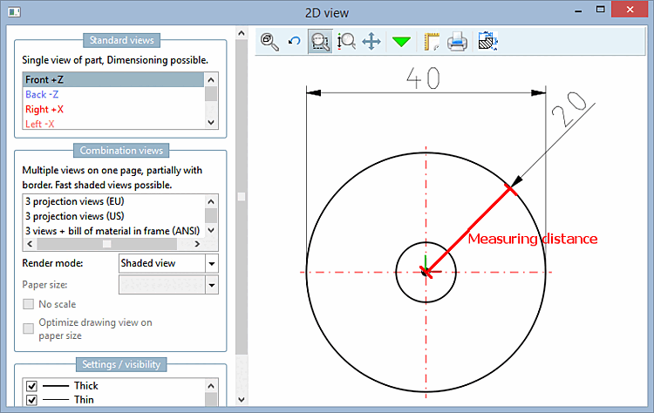Activate the pan move arrows tool
The image size is (654, 413).
(371, 42)
